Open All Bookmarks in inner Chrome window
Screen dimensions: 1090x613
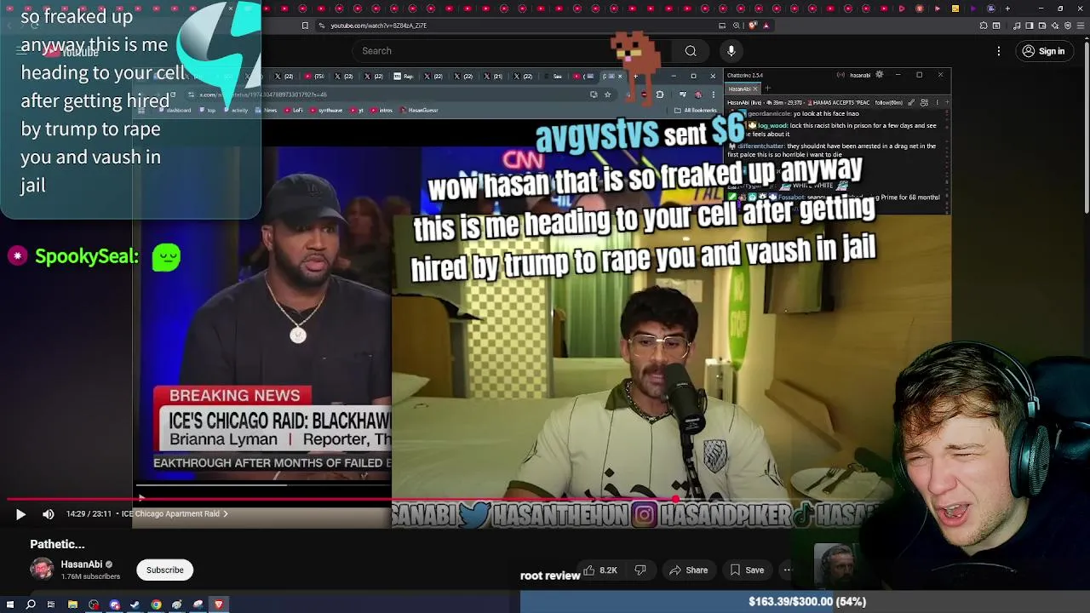coord(697,110)
